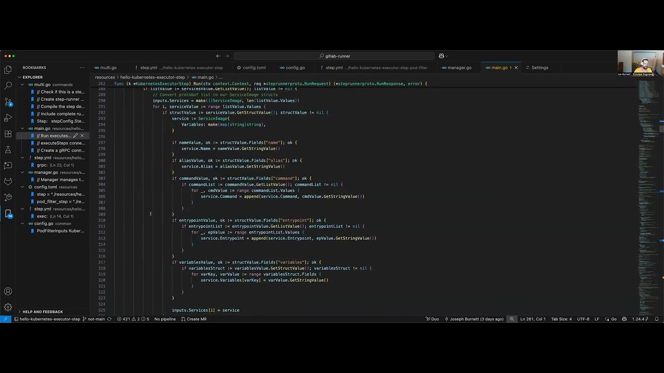This screenshot has width=664, height=373.
Task: Open the errors and warnings count in status bar
Action: [133, 319]
